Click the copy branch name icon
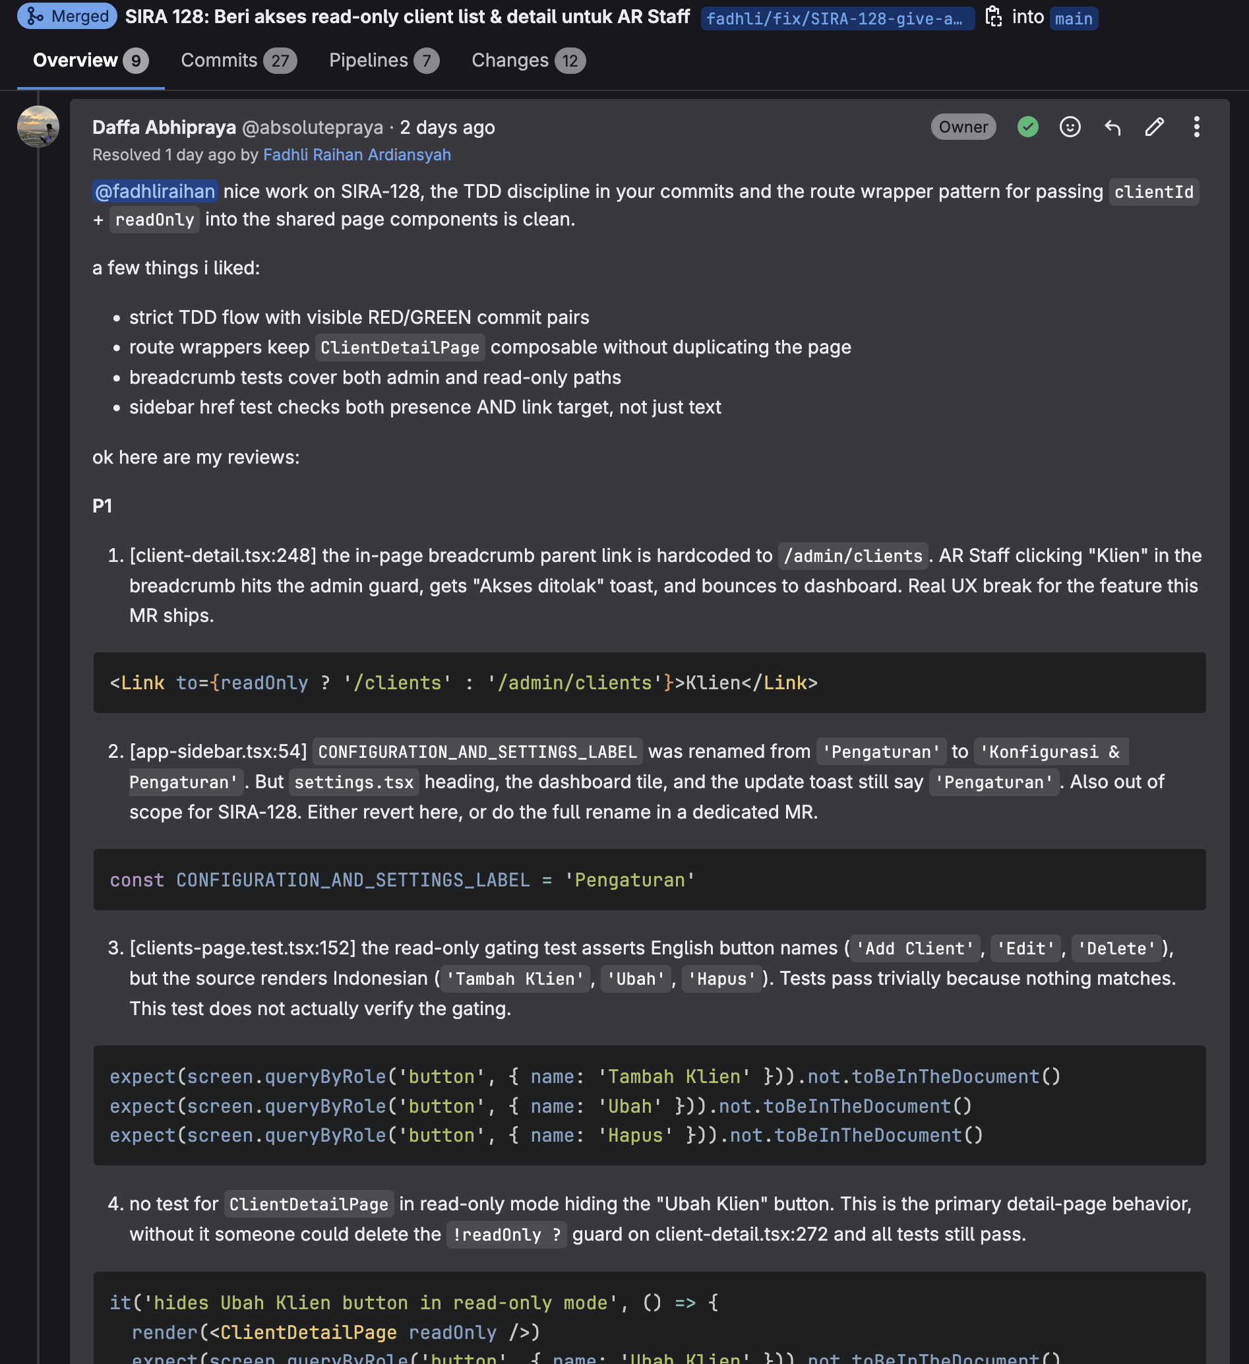The height and width of the screenshot is (1364, 1249). [x=992, y=17]
